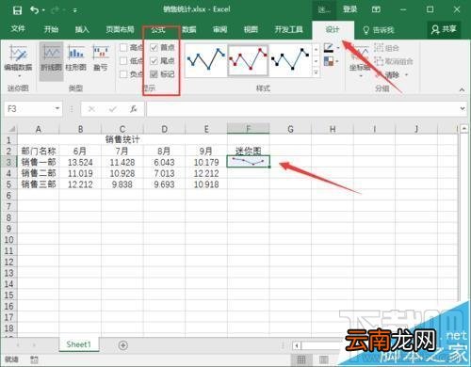Expand the Name Box dropdown arrow
The image size is (471, 367).
pos(57,108)
